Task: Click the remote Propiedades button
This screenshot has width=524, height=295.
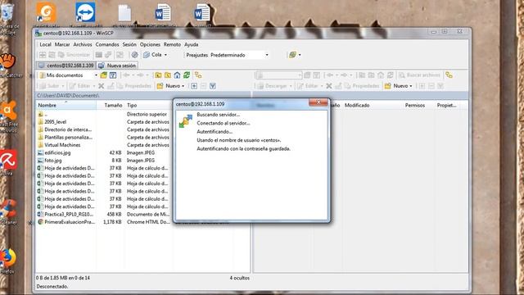Action: (362, 86)
